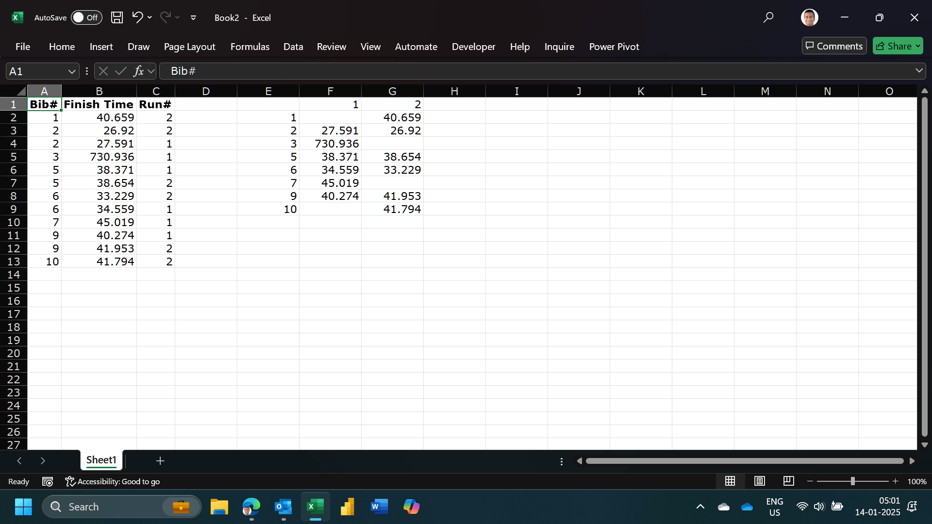Click the Save icon in title bar
The image size is (932, 524).
click(117, 17)
